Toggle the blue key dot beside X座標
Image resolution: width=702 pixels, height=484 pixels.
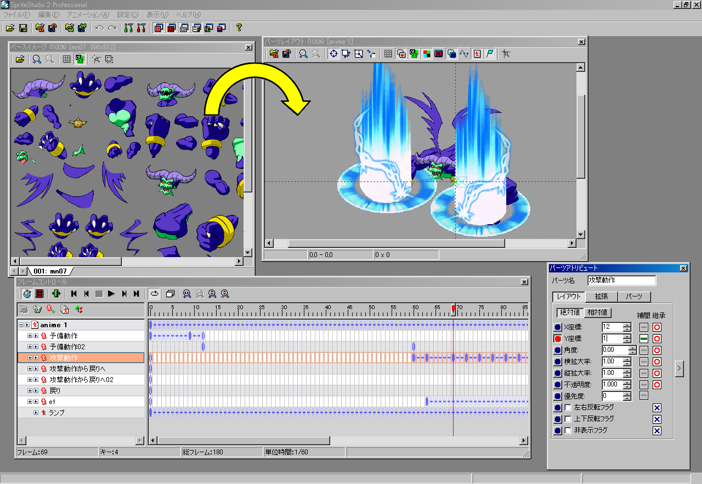click(558, 327)
